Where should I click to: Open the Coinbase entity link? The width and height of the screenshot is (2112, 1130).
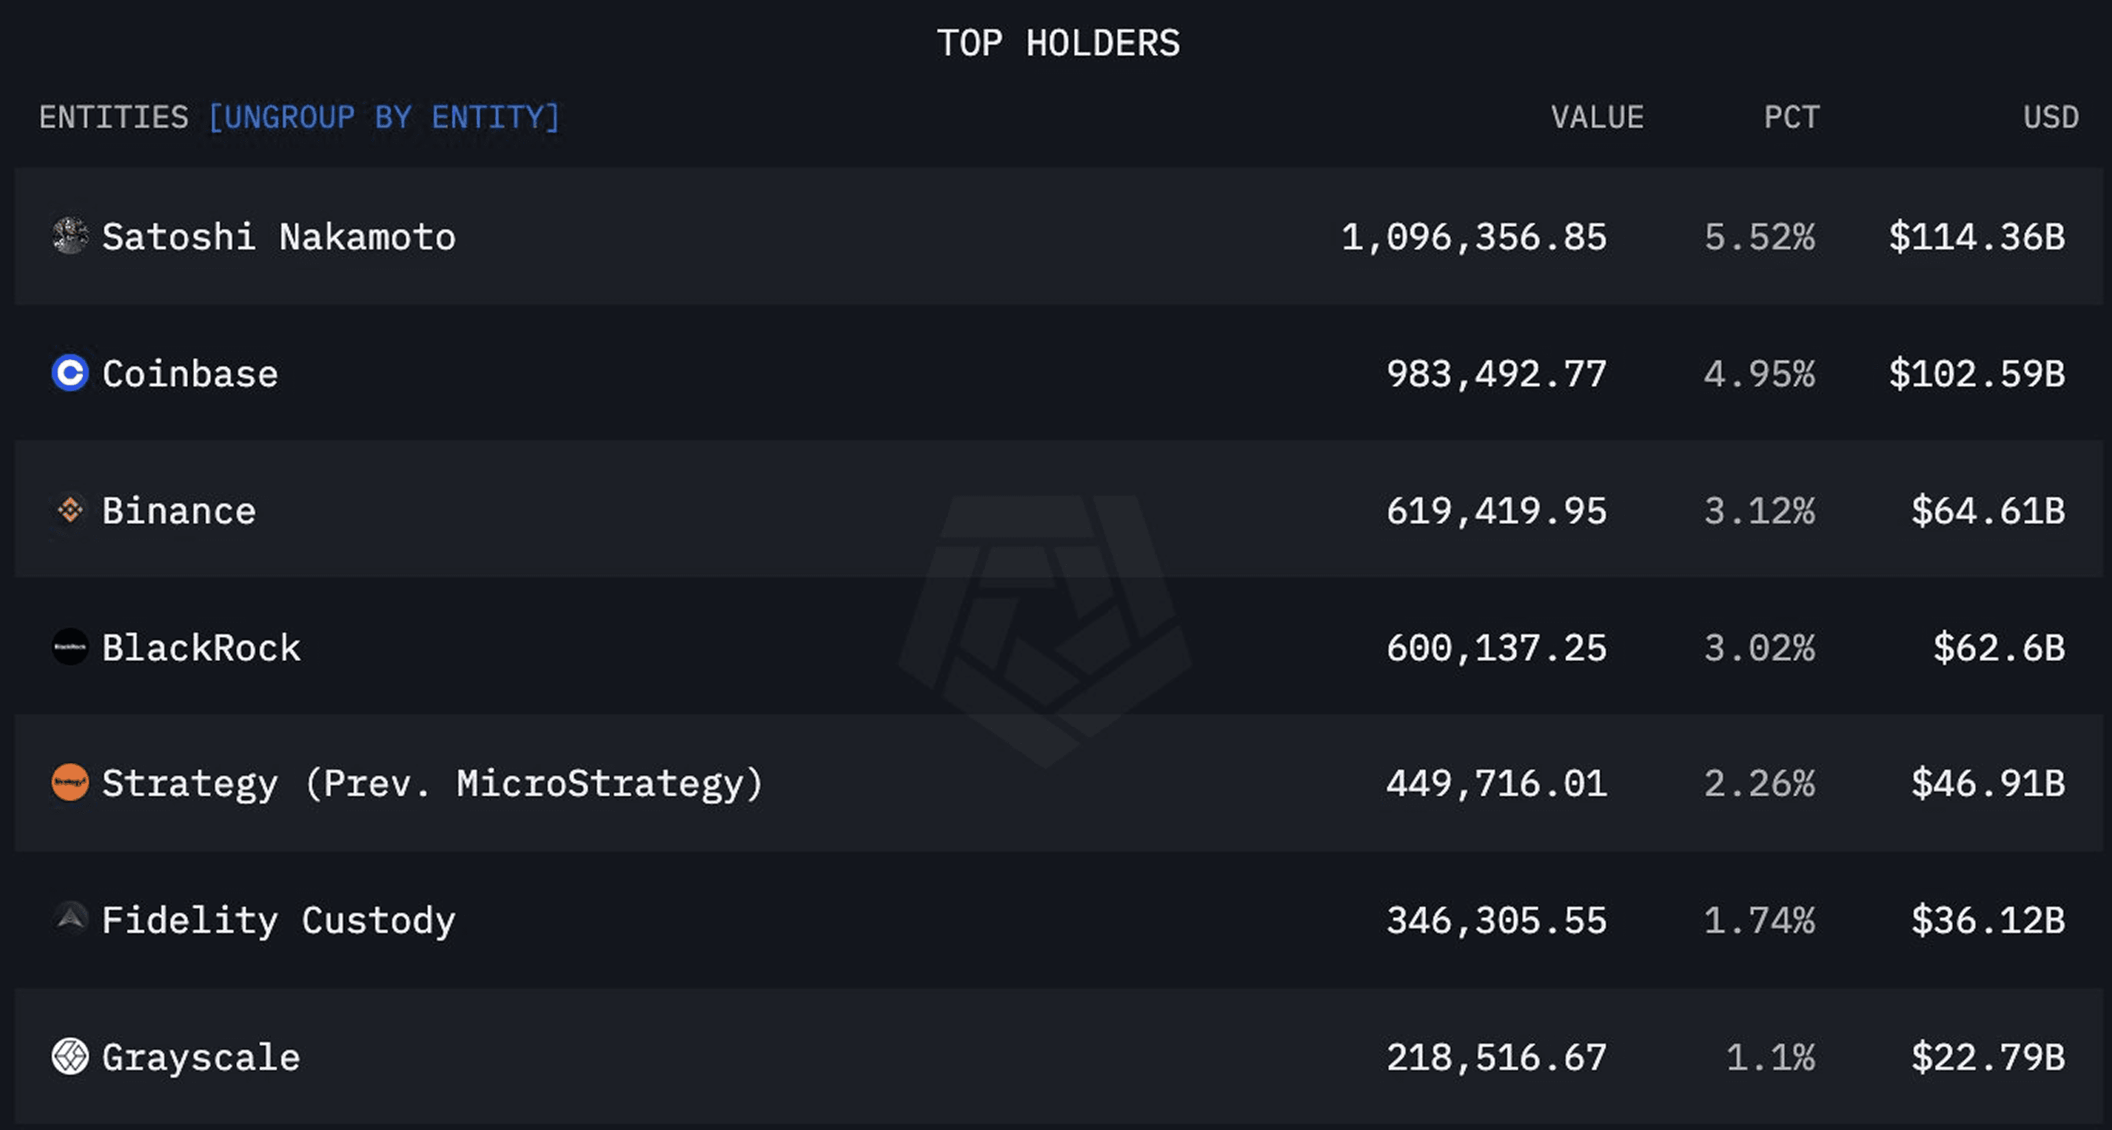click(x=190, y=374)
